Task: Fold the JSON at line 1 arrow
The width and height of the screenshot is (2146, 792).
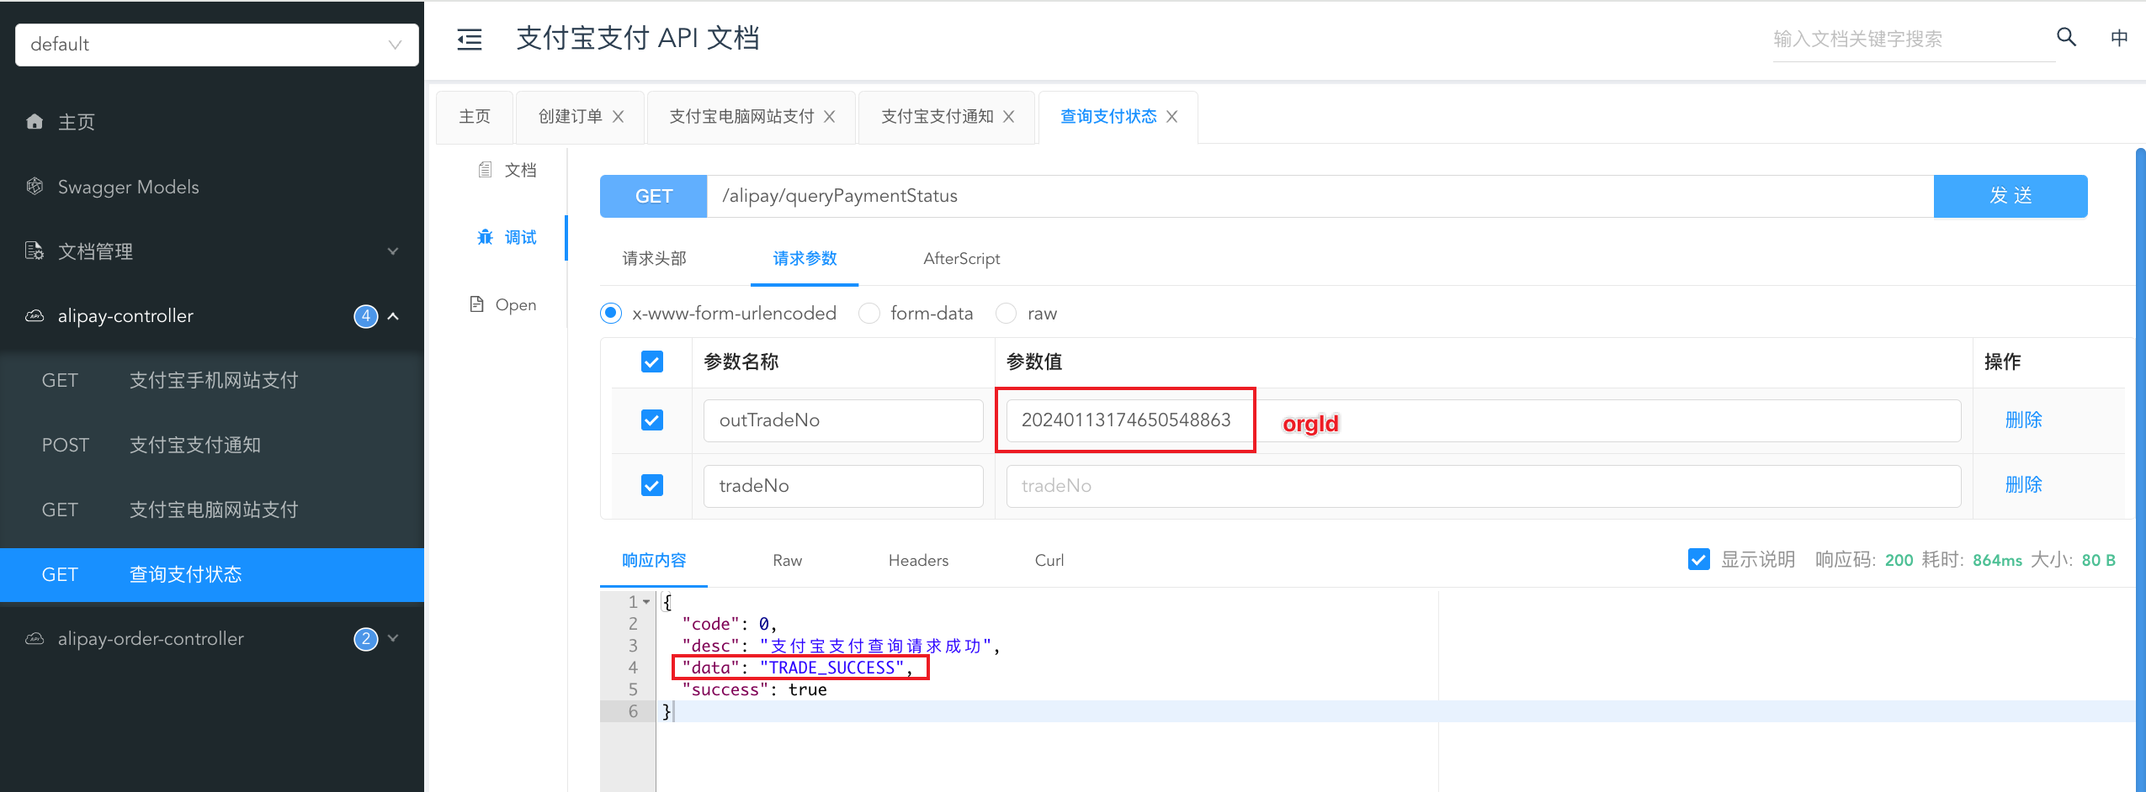Action: tap(646, 602)
